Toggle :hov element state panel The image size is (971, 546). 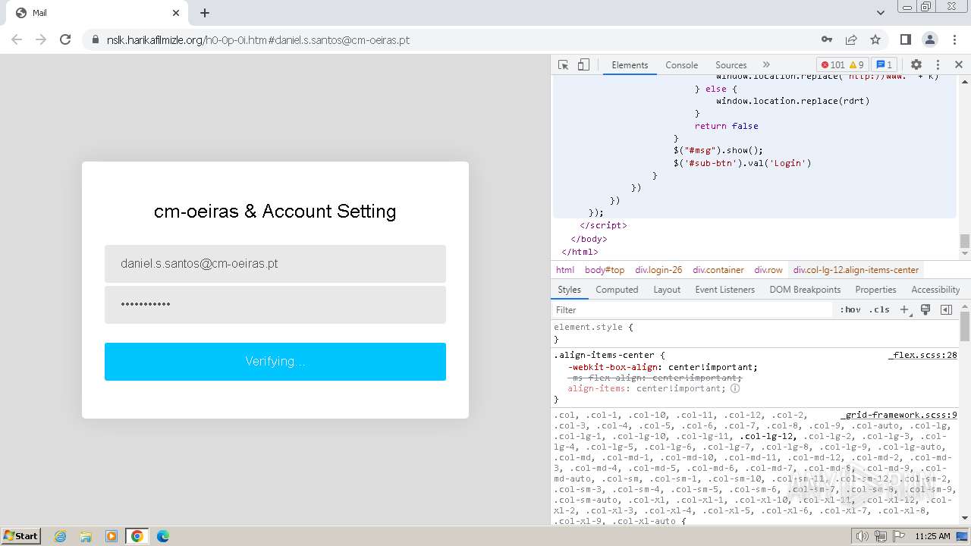[x=850, y=309]
